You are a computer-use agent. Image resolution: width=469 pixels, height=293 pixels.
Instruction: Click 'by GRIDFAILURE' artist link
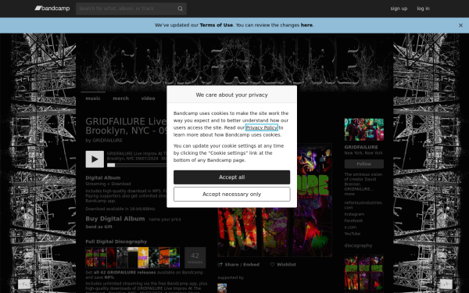click(x=107, y=140)
